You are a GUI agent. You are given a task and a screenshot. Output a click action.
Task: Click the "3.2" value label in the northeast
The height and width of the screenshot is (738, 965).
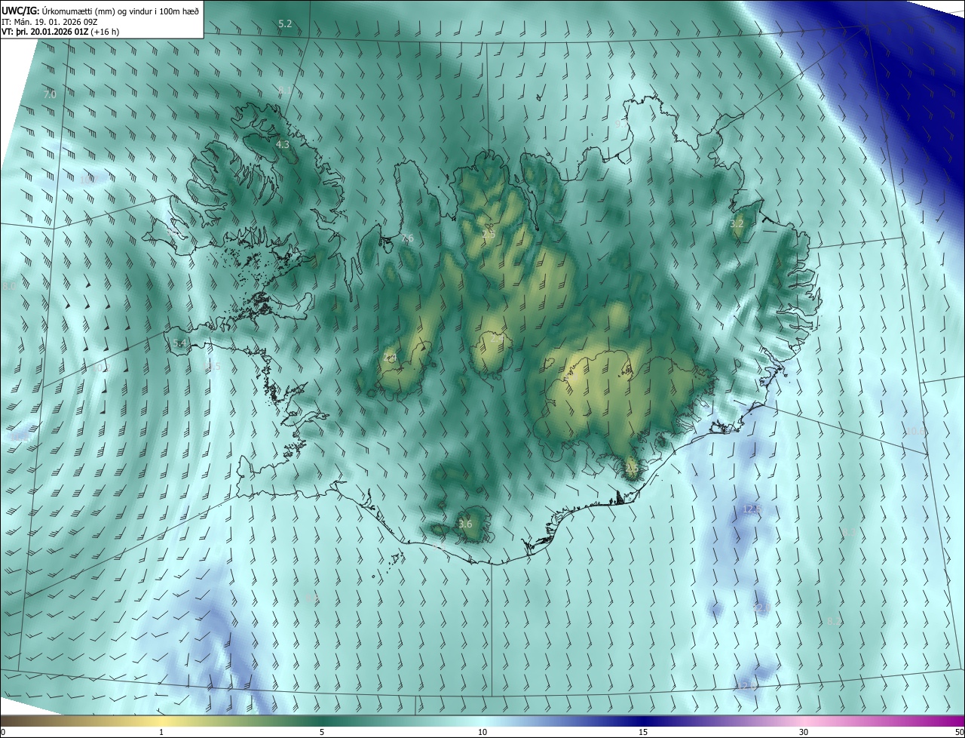click(737, 224)
